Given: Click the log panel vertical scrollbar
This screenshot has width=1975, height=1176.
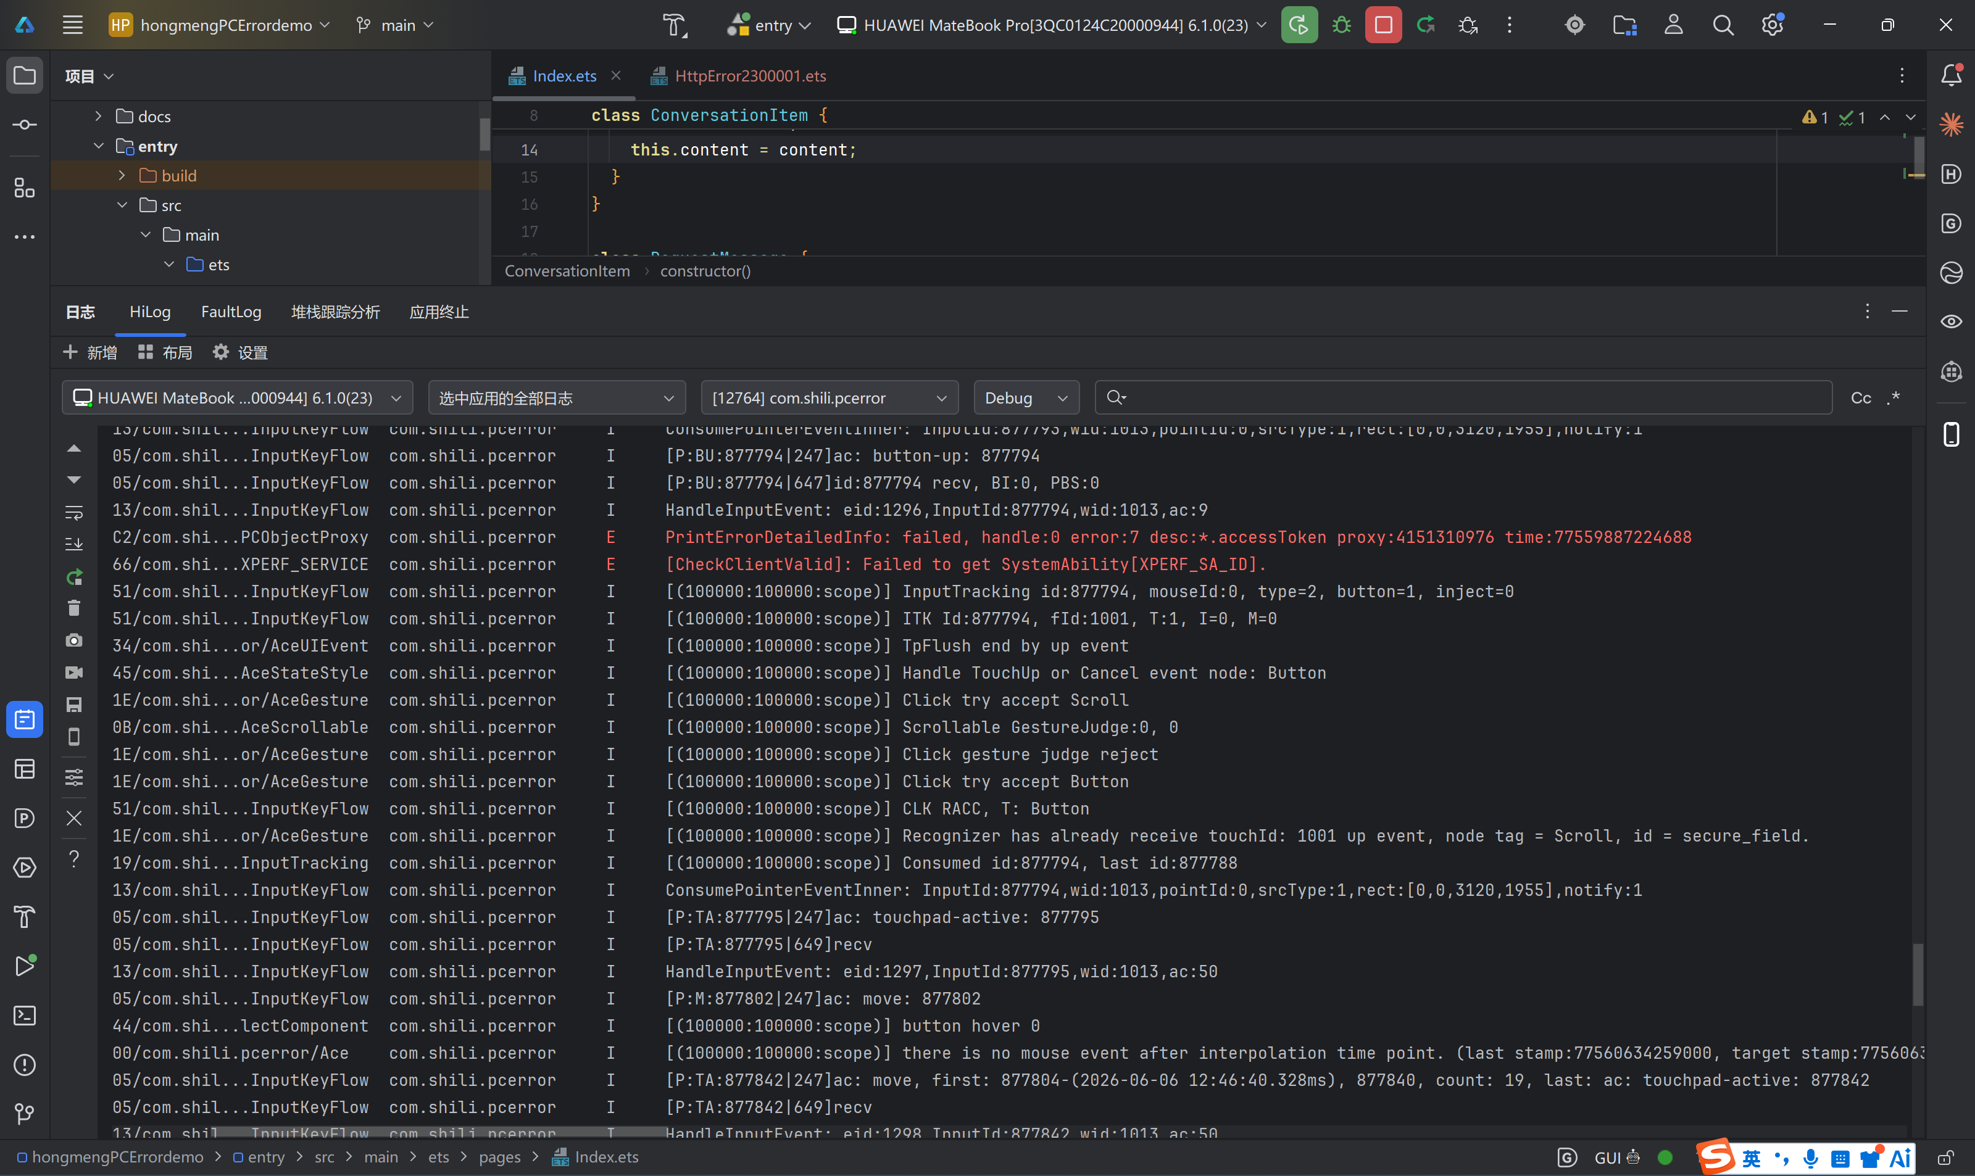Looking at the screenshot, I should [1917, 975].
